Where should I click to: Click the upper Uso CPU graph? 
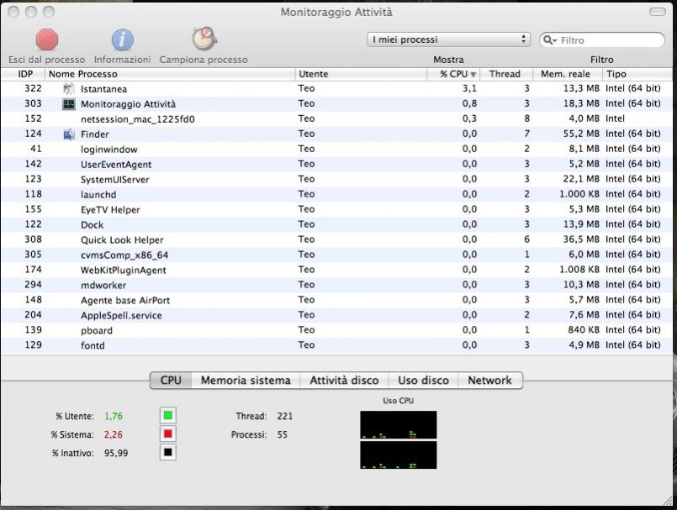click(x=399, y=425)
